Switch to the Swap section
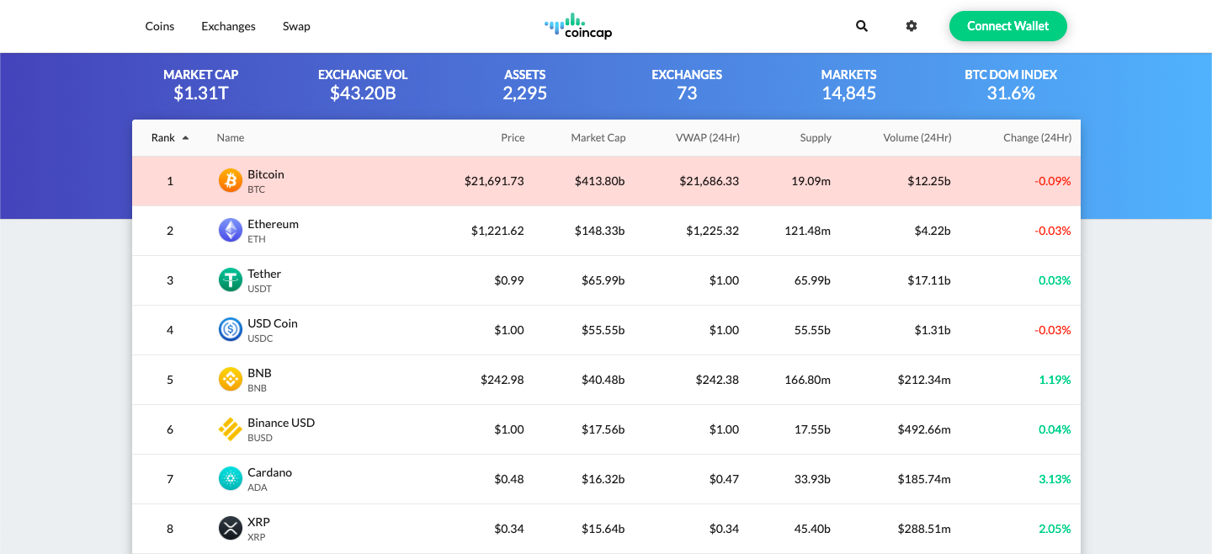This screenshot has height=554, width=1212. [x=296, y=26]
